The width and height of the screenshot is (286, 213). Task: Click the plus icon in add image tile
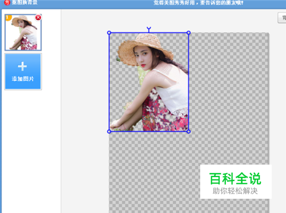tap(22, 66)
